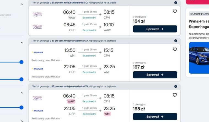The height and width of the screenshot is (122, 209).
Task: Check the 198 zł offer with Sprawdź
Action: 155,116
